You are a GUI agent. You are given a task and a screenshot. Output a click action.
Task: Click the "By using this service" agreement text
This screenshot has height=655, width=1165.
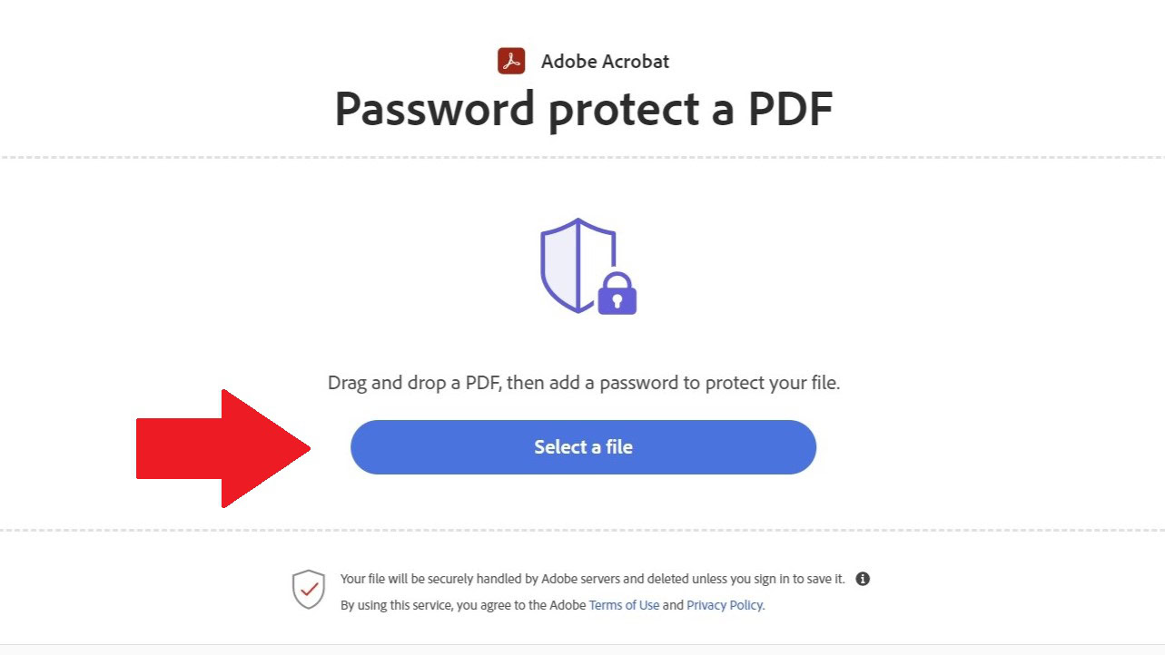click(x=463, y=605)
